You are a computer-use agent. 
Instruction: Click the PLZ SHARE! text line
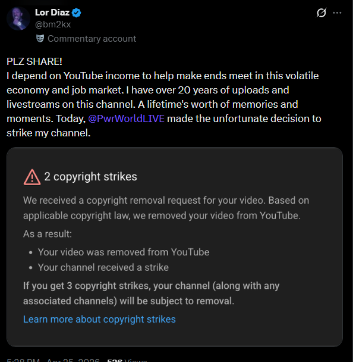click(34, 62)
